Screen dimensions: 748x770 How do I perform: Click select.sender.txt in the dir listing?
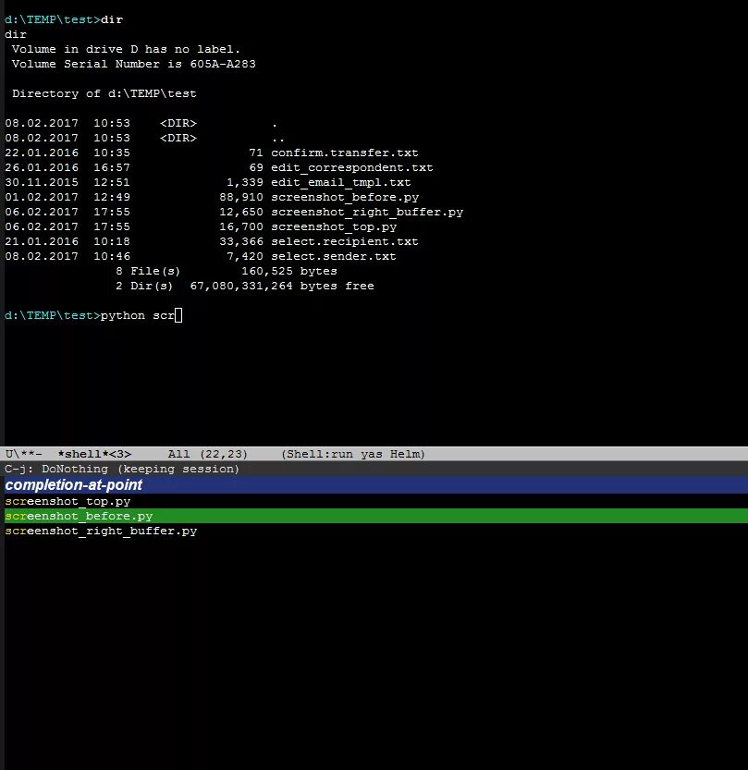tap(334, 256)
